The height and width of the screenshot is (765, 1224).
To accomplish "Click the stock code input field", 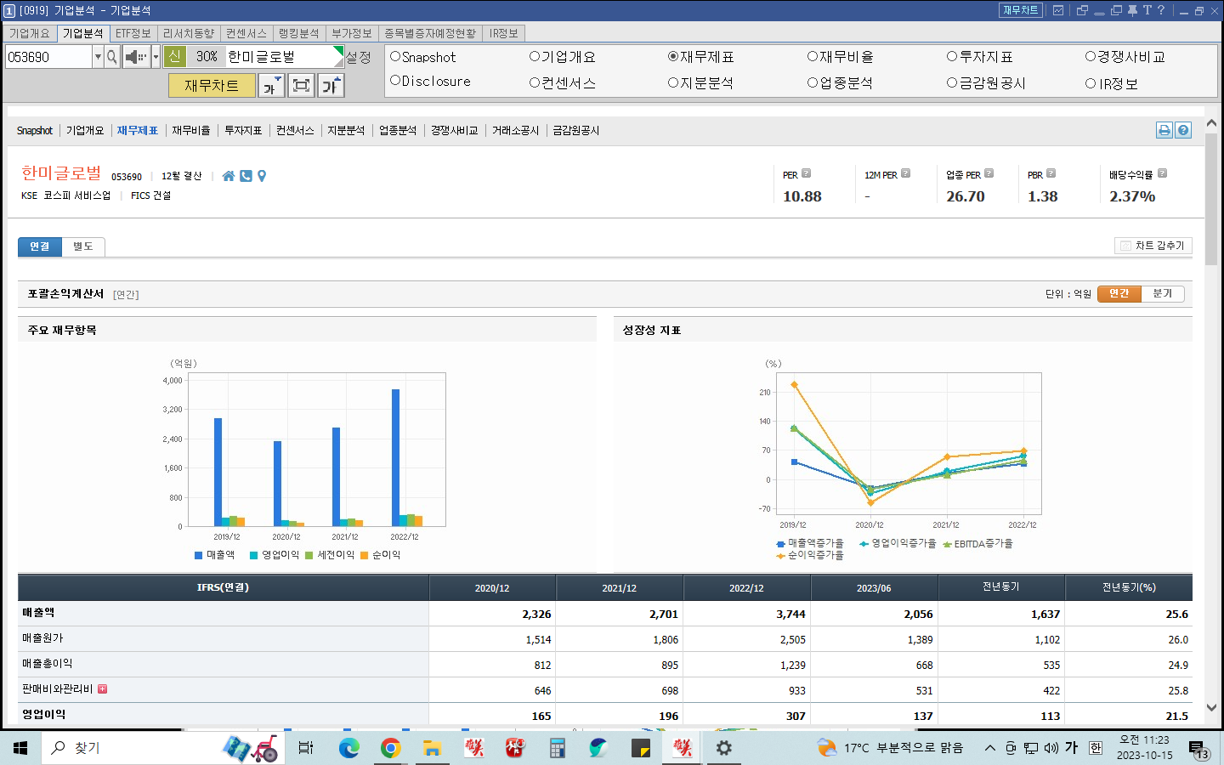I will (x=48, y=57).
